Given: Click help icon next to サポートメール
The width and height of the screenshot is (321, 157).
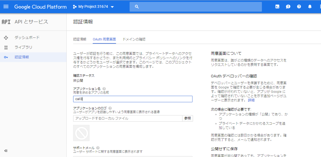Looking at the screenshot, I should [98, 148].
